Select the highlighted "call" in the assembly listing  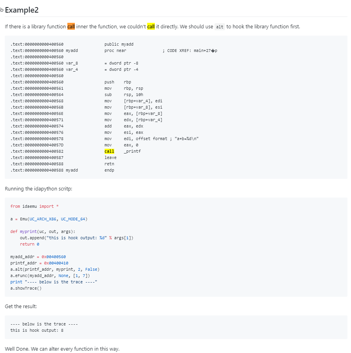click(x=109, y=151)
